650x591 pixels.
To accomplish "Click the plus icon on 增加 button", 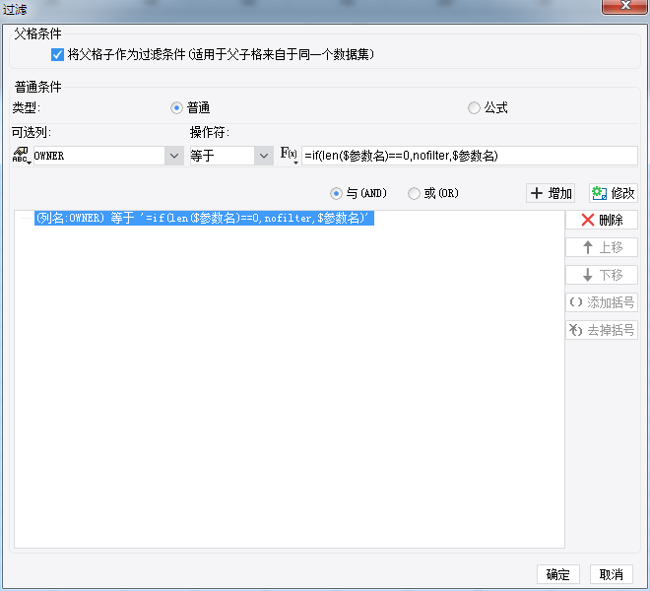I will pyautogui.click(x=537, y=193).
